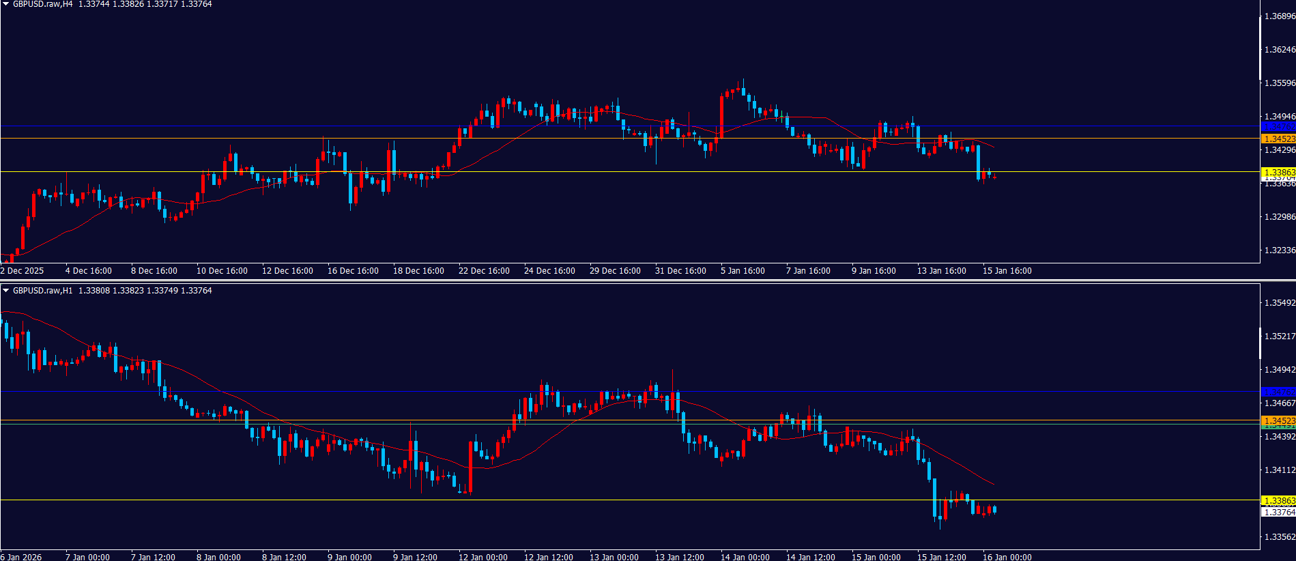This screenshot has height=561, width=1296.
Task: Click the GBPUSD.raw,H4 chart title text
Action: point(42,4)
